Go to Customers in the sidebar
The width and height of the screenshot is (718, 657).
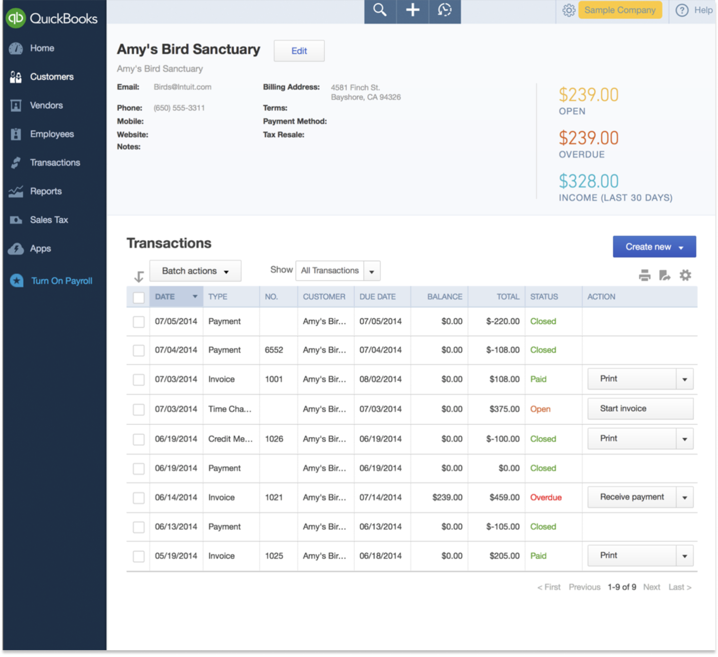pos(52,76)
